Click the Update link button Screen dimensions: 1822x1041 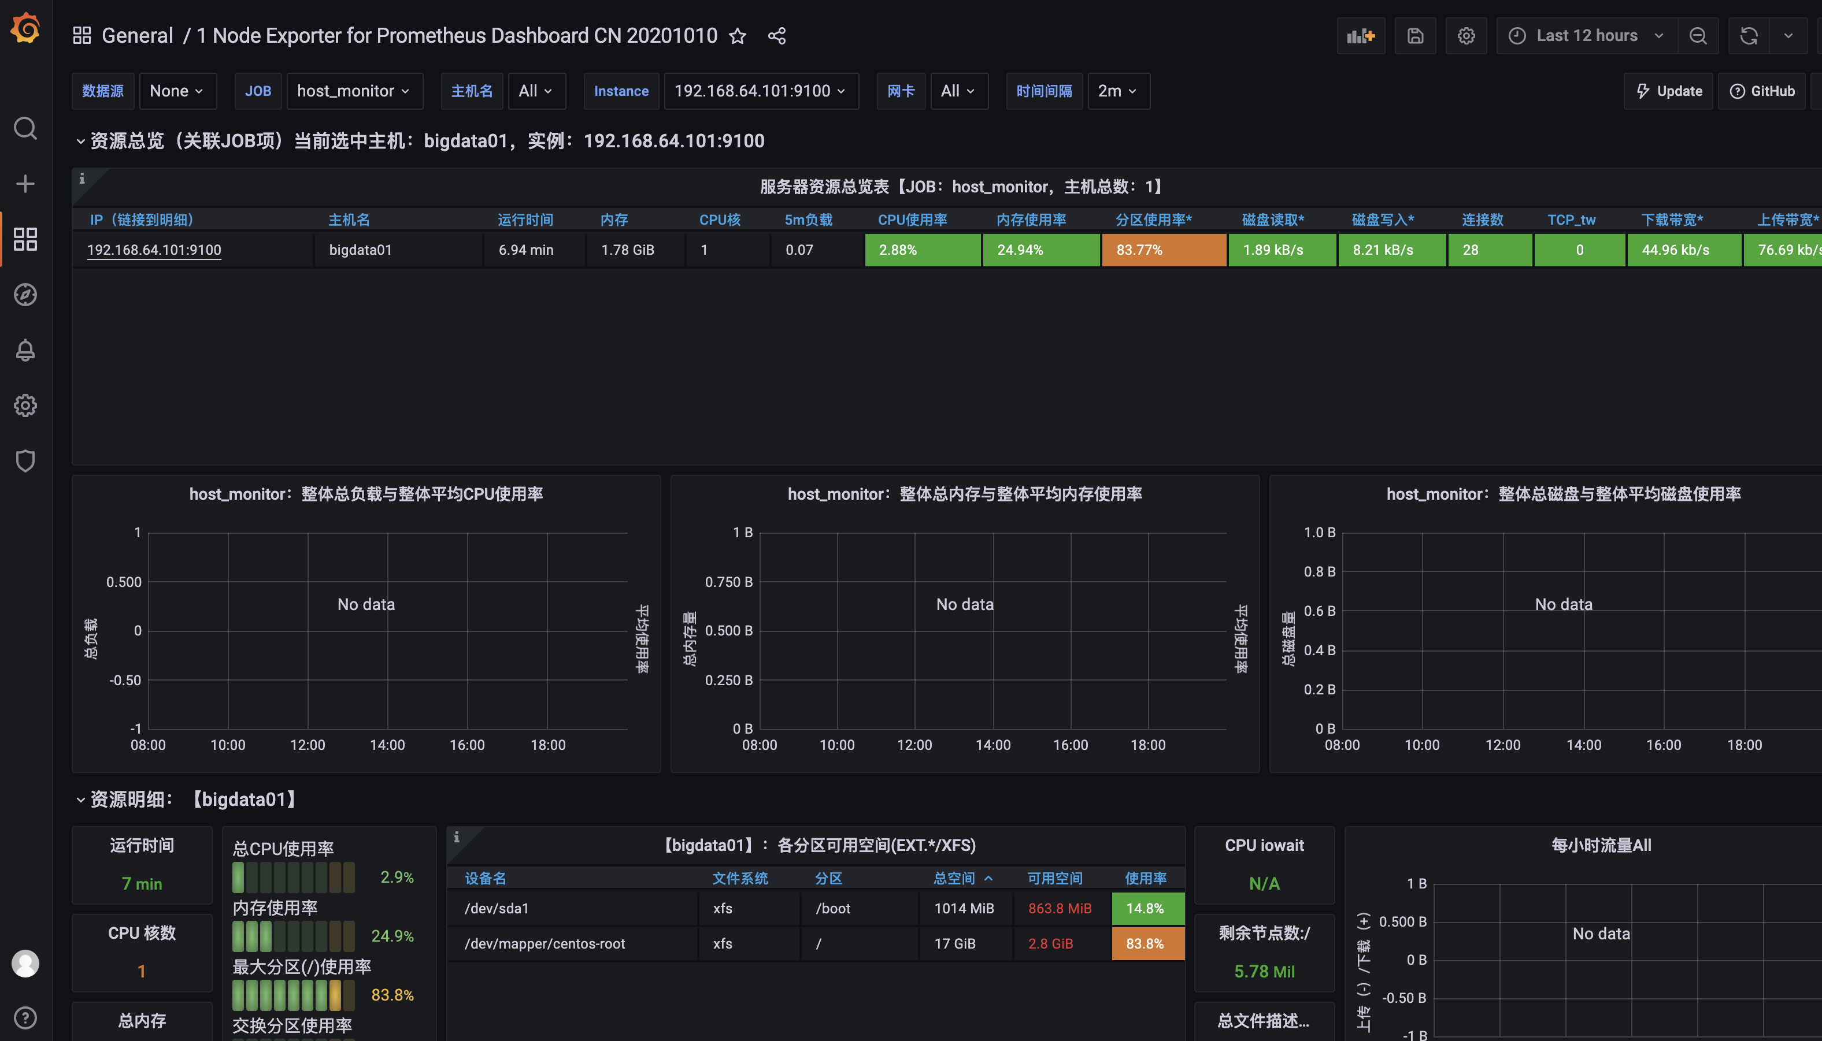tap(1668, 91)
